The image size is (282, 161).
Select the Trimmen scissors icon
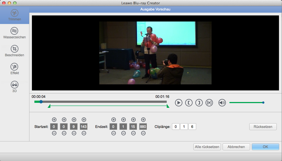coord(15,13)
